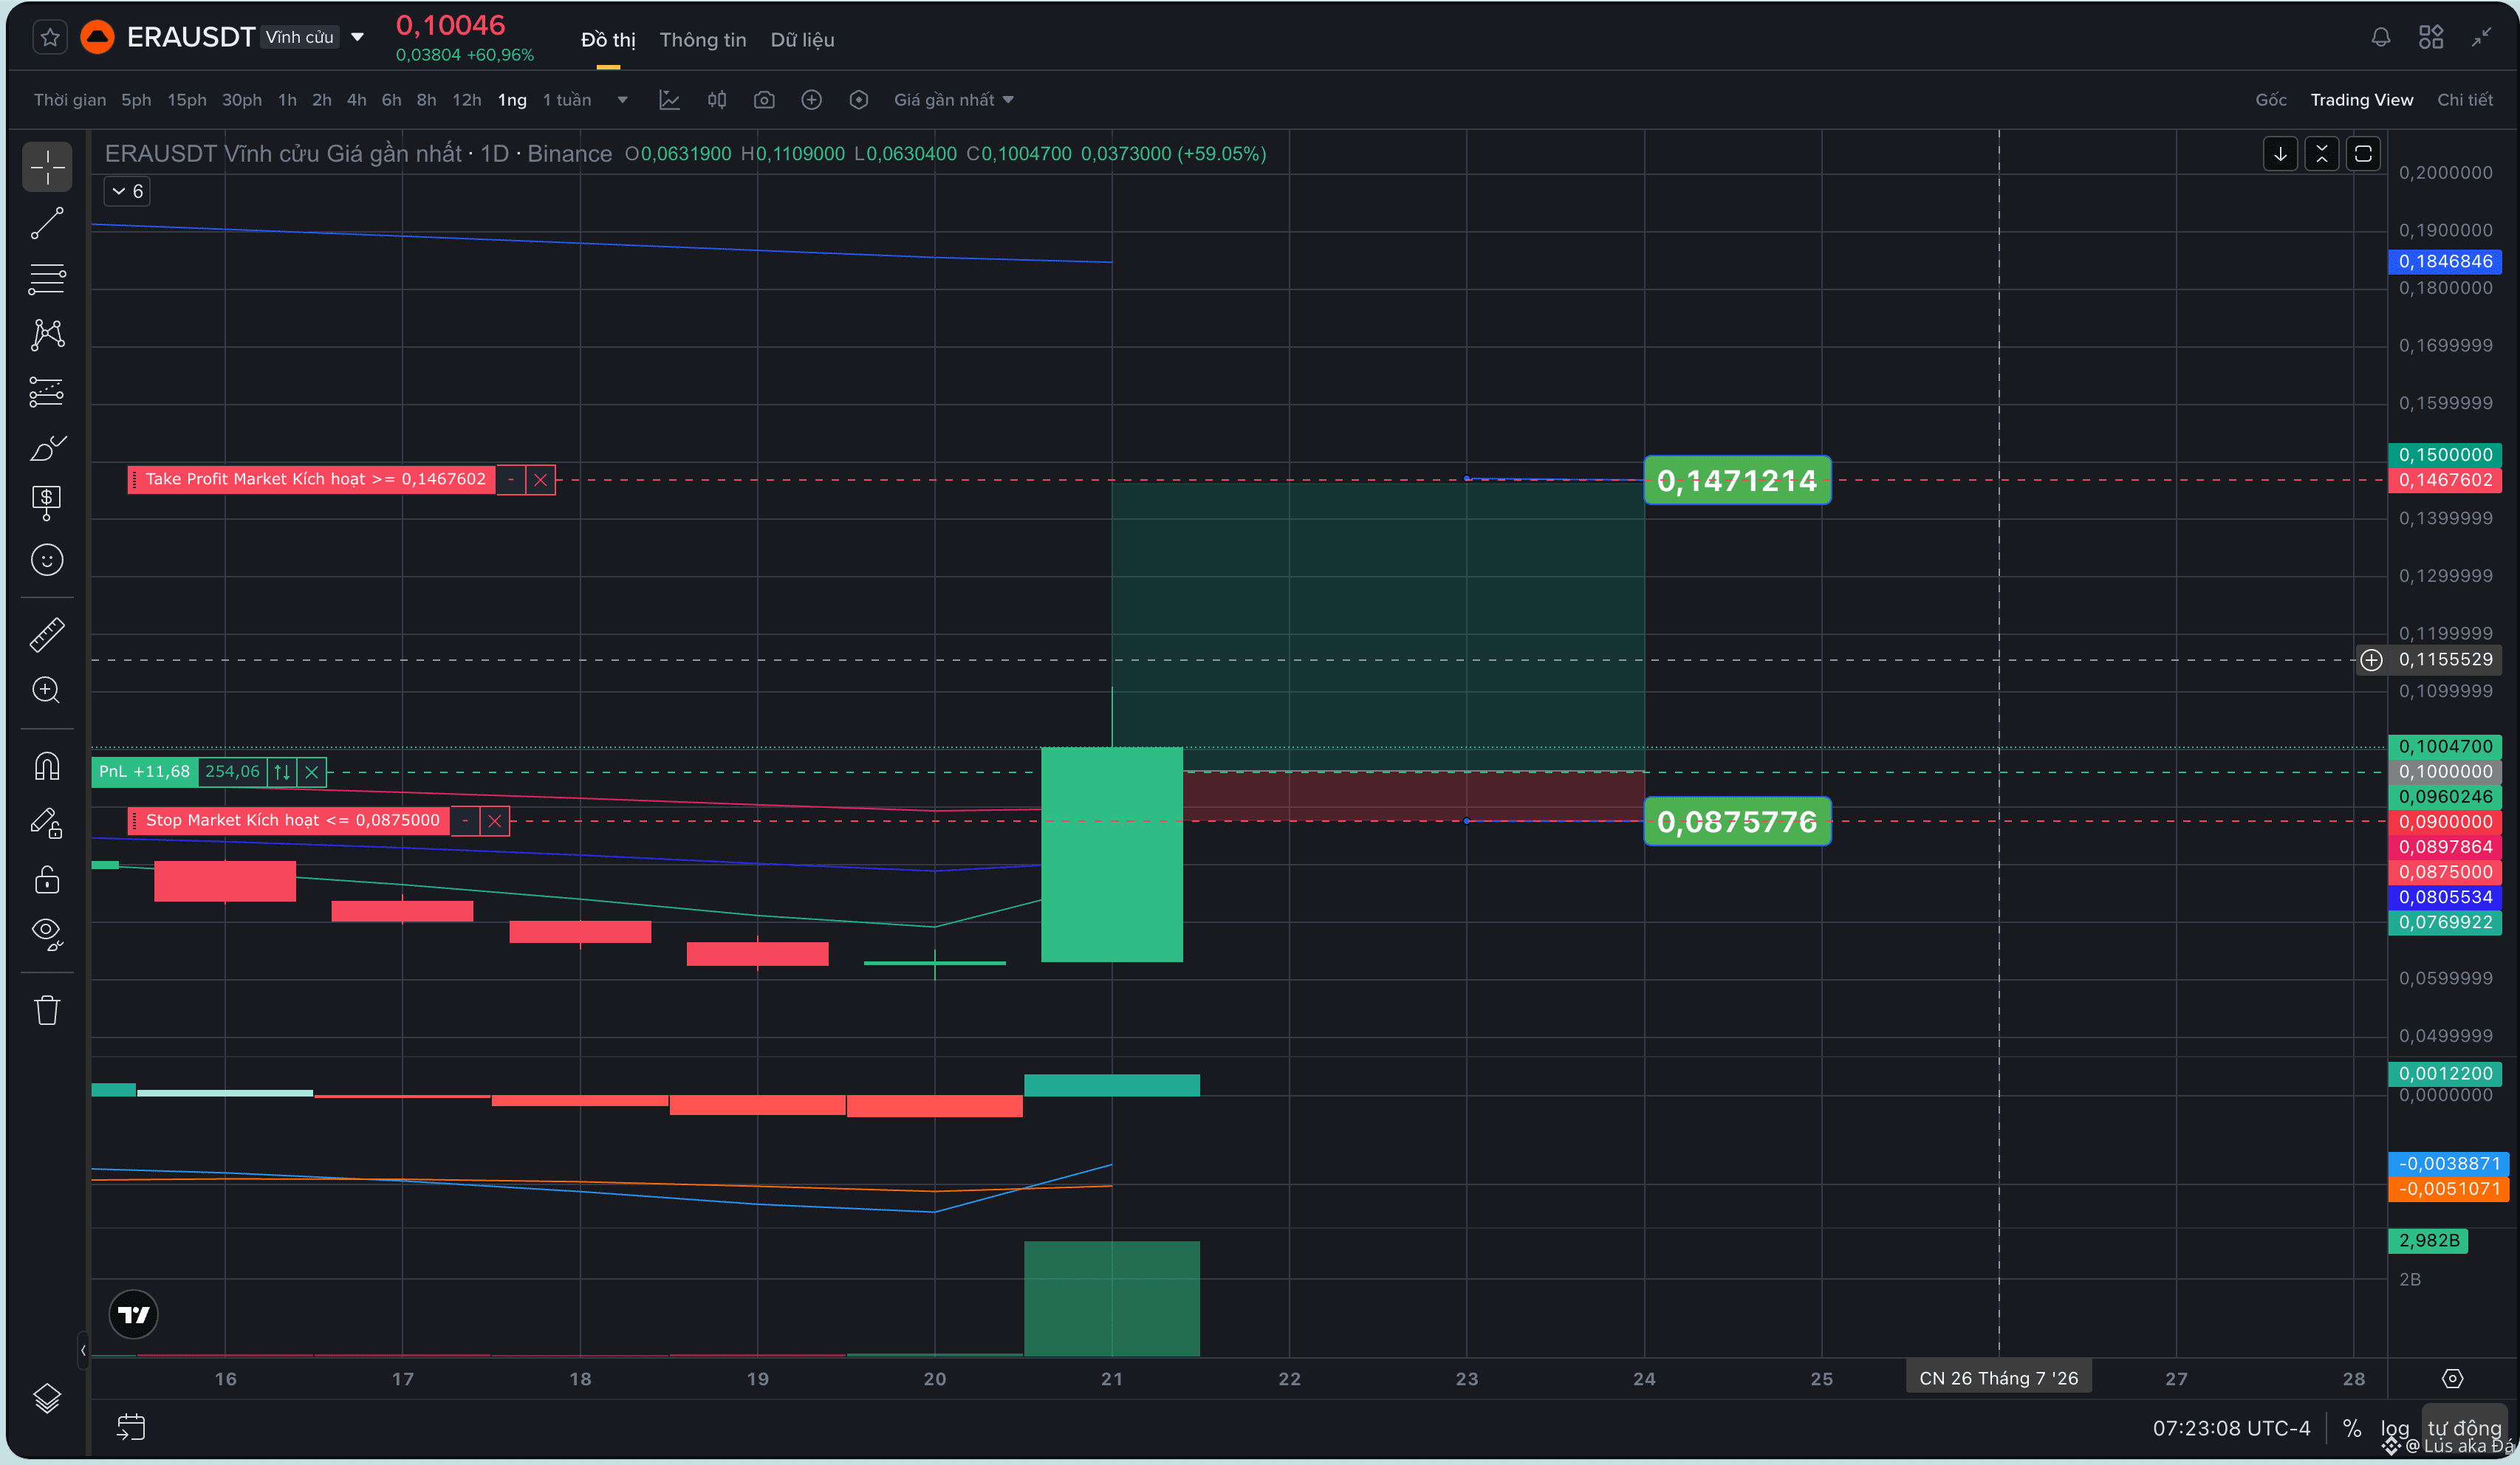This screenshot has width=2520, height=1465.
Task: Change the candlestick chart type icon
Action: click(717, 100)
